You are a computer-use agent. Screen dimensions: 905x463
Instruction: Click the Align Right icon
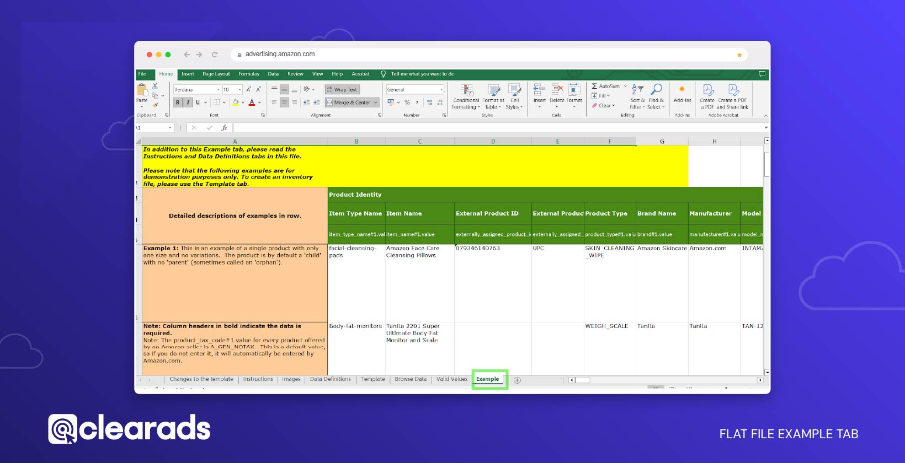tap(294, 103)
